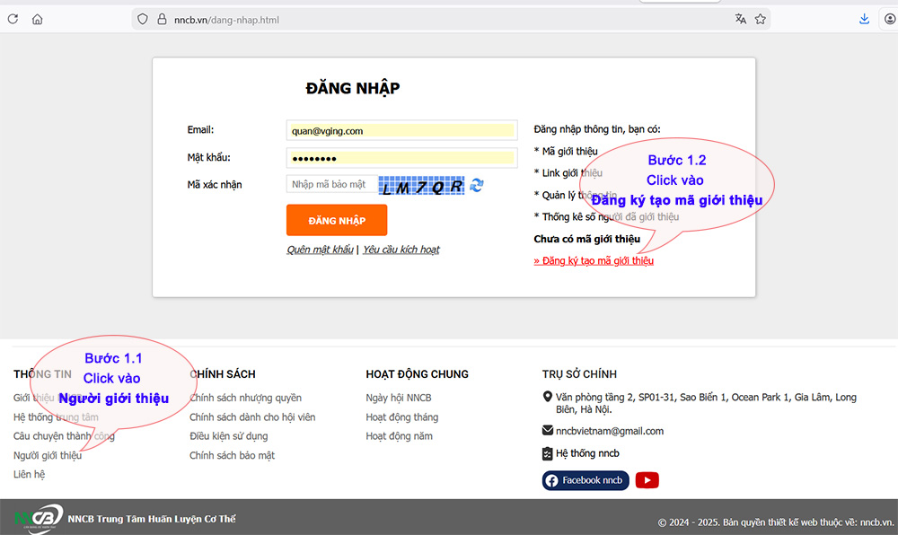Click the Quên mật khẩu link

tap(320, 250)
